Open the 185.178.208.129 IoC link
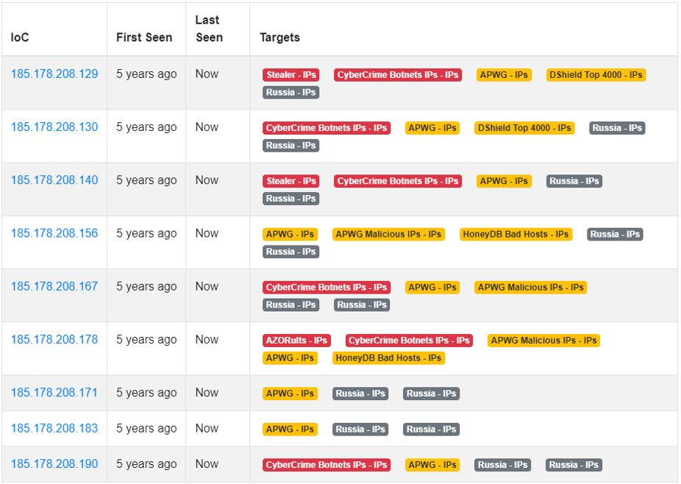 pyautogui.click(x=54, y=74)
